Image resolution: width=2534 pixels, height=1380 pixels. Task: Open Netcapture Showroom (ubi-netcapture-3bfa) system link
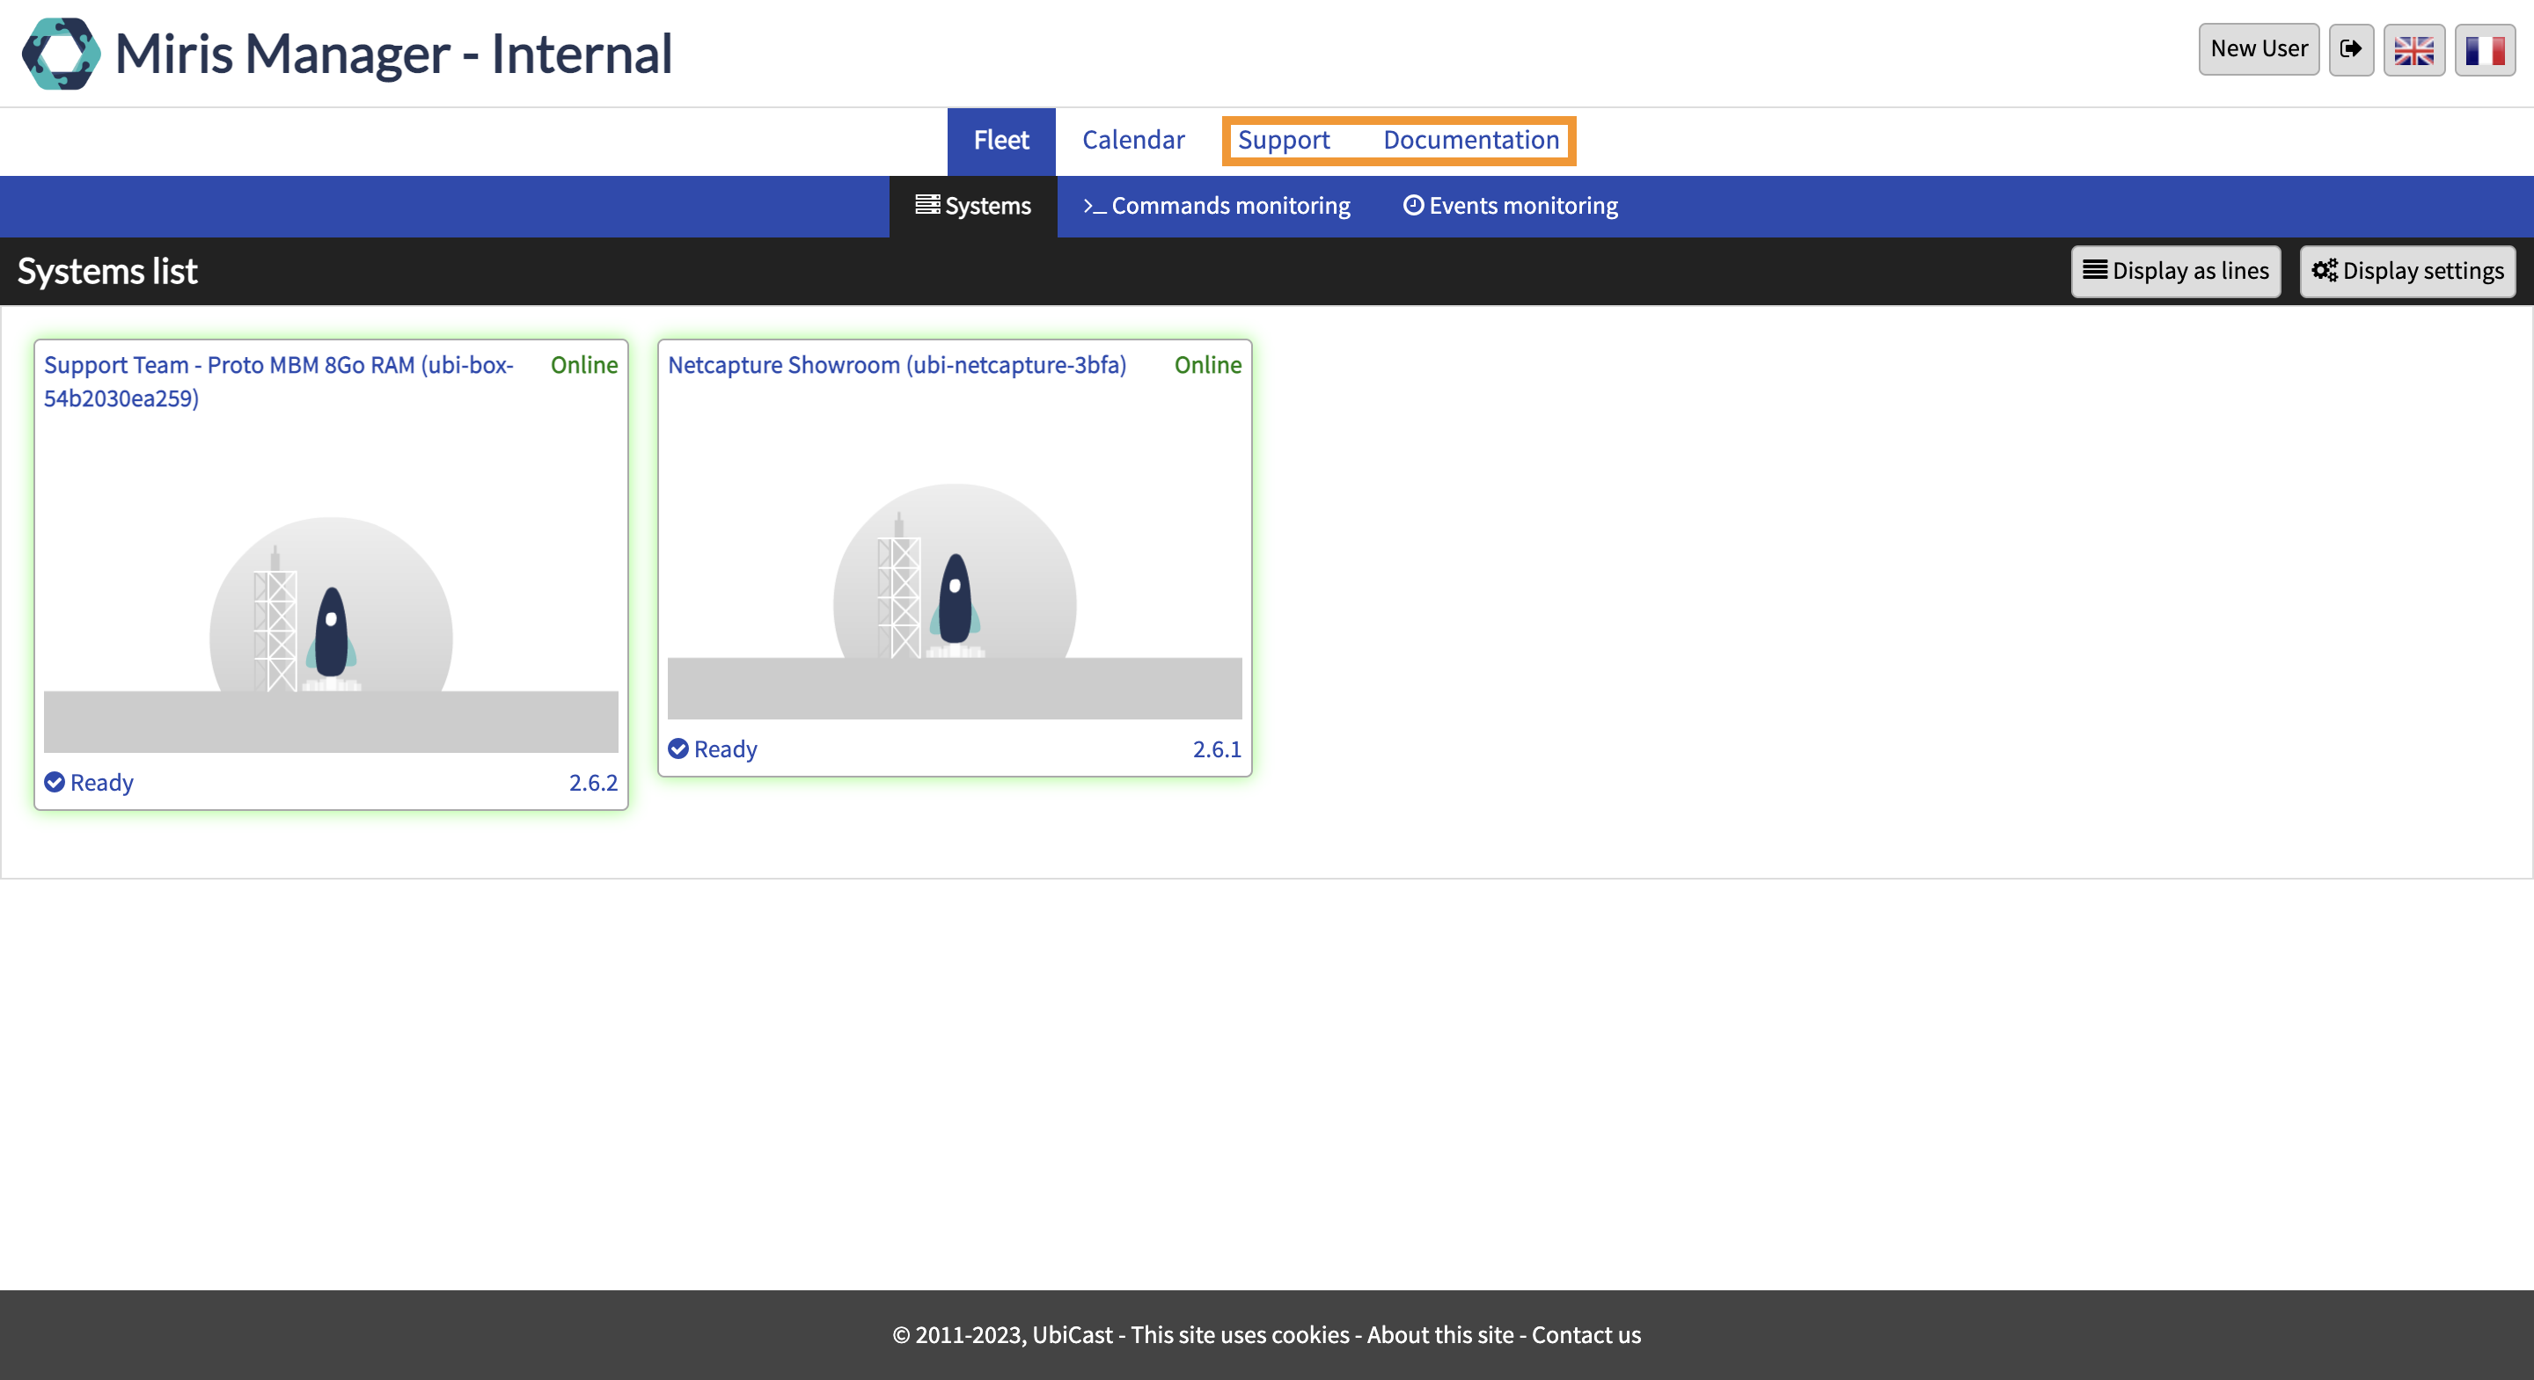pos(897,365)
